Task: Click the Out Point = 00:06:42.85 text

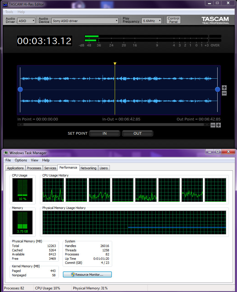Action: 198,119
